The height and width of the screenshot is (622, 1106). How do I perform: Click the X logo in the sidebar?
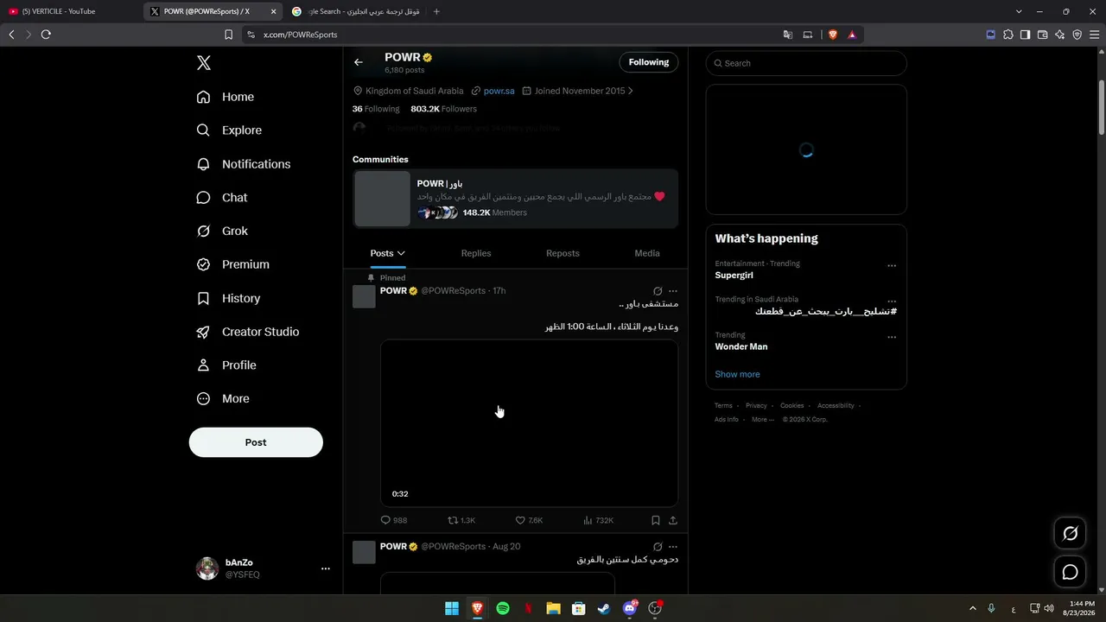coord(204,63)
